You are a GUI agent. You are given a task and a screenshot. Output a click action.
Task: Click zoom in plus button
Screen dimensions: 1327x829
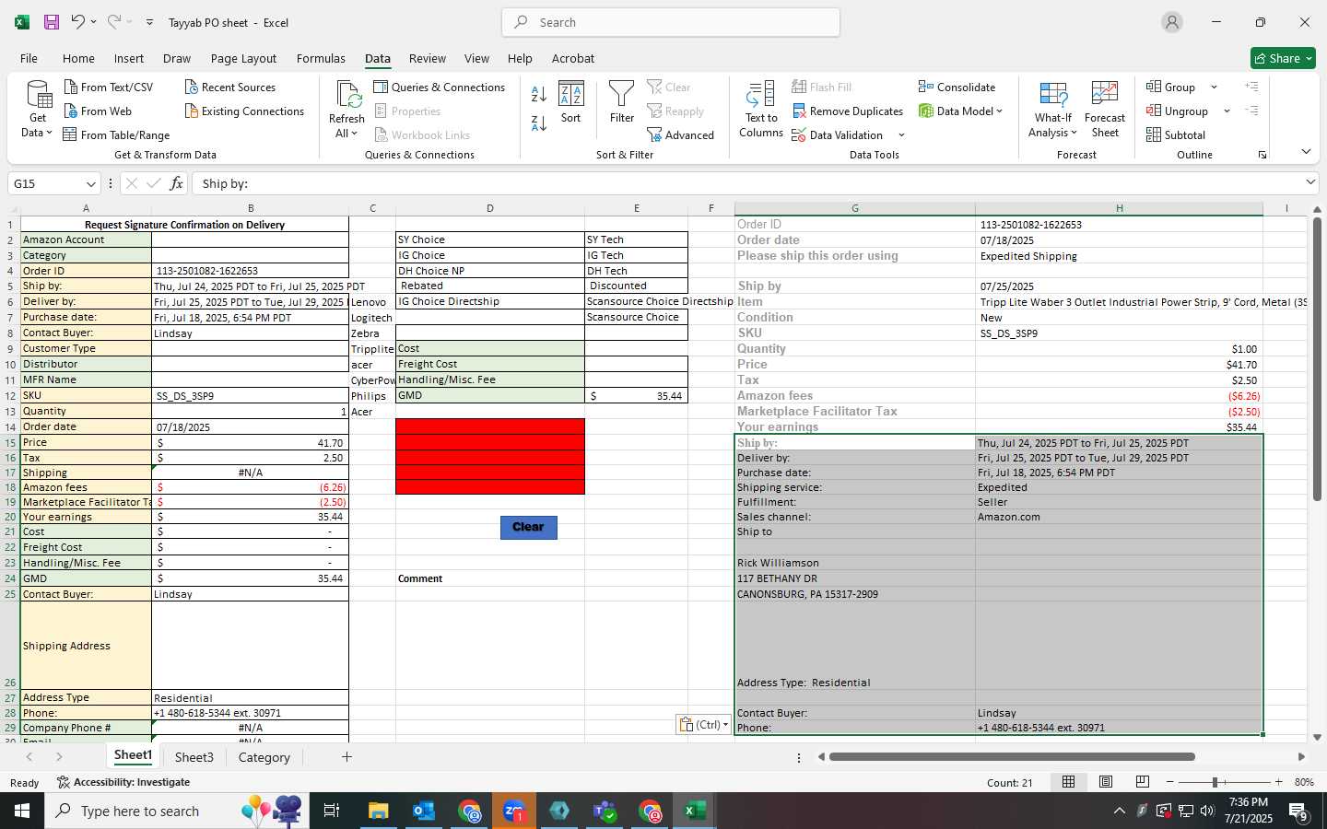pos(1278,782)
